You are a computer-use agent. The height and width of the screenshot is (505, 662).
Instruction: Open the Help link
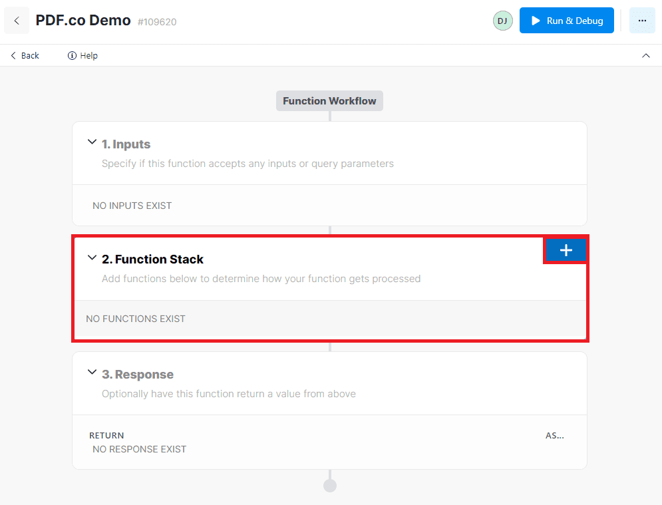point(83,56)
